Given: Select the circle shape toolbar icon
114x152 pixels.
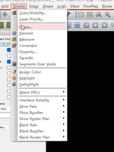Looking at the screenshot, I should coord(104,25).
